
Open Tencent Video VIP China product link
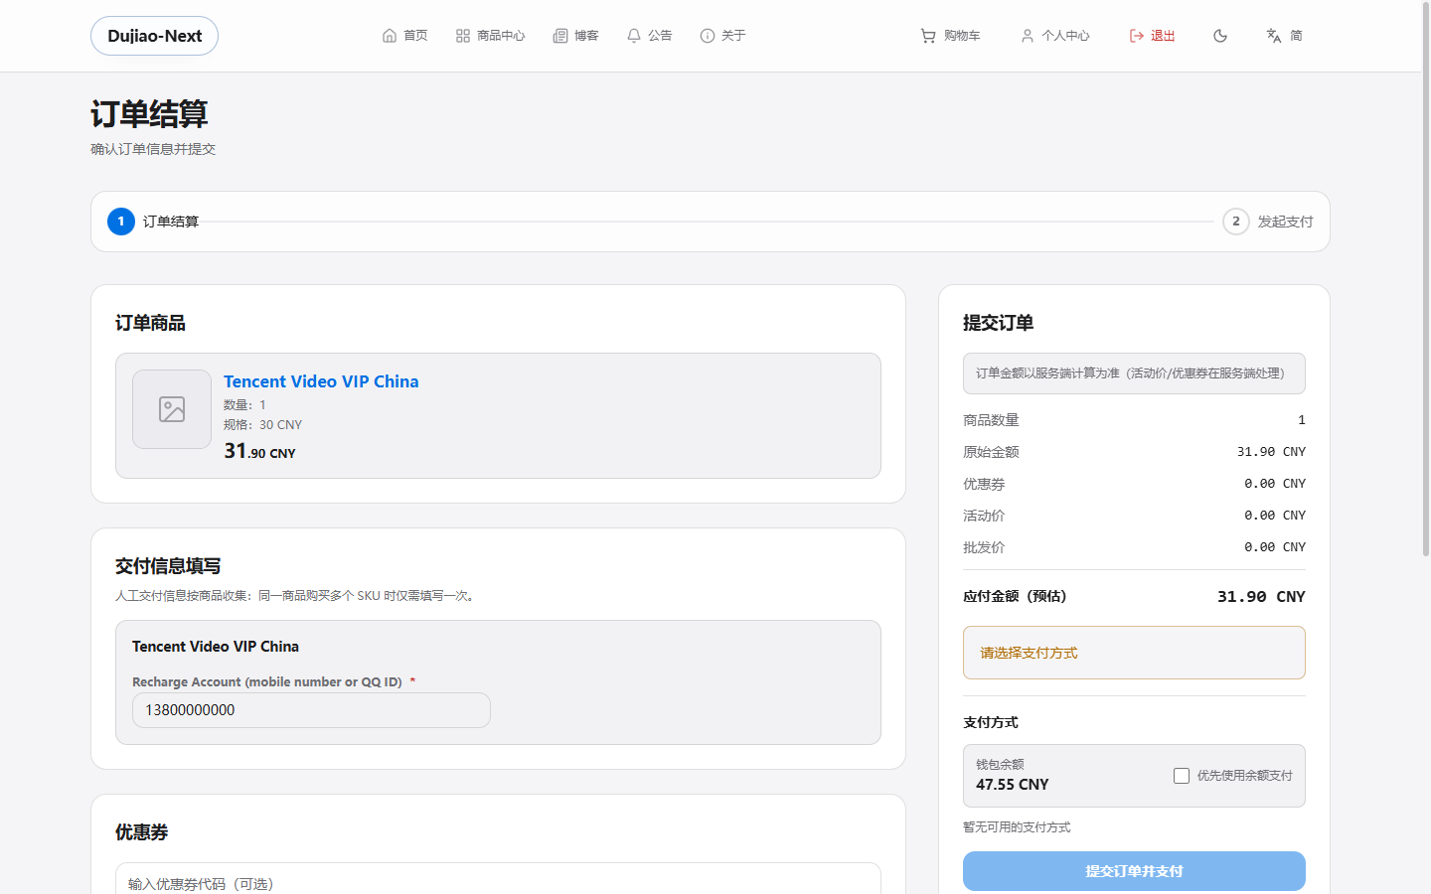coord(321,381)
